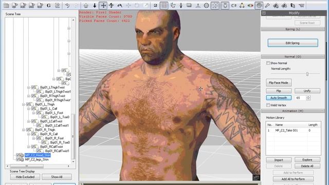This screenshot has width=329, height=185.
Task: Collapse the Bip01_RThighTwist tree node
Action: 29,96
